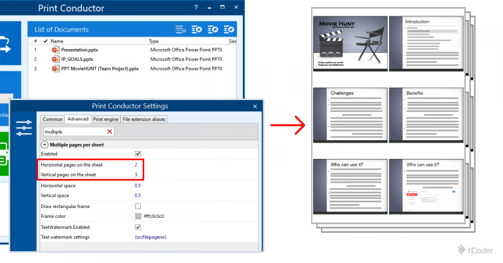Click the Horizontal space value 0.5
The image size is (503, 263).
(x=138, y=186)
